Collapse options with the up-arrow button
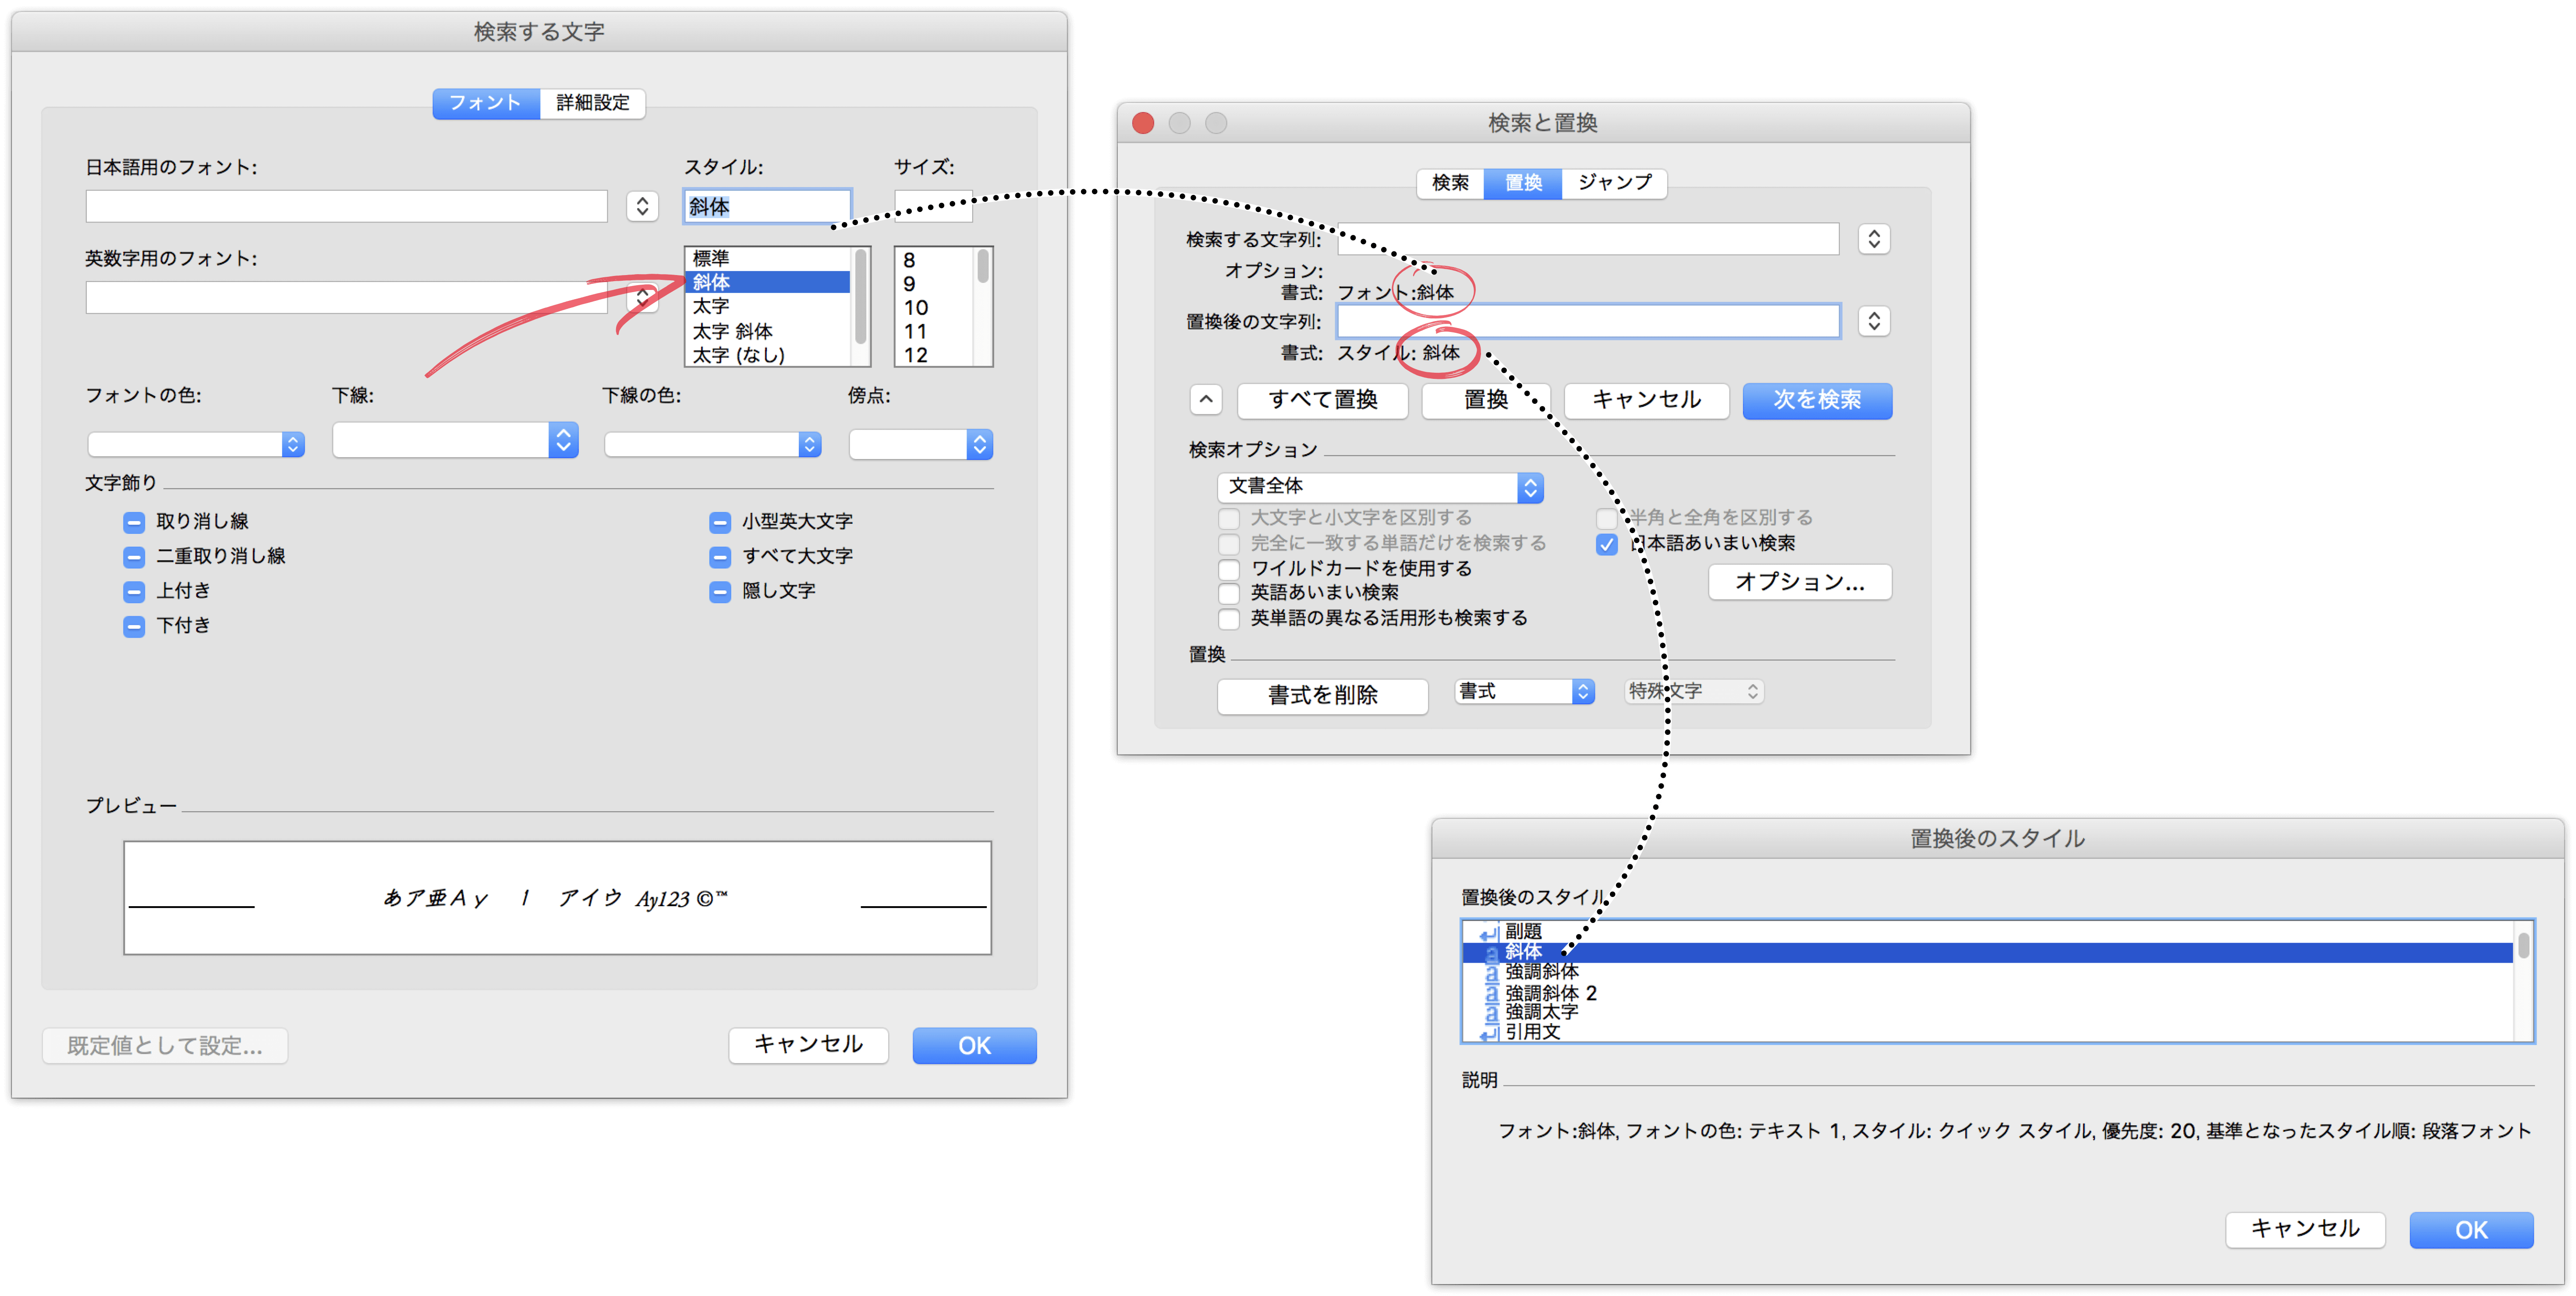 1206,400
